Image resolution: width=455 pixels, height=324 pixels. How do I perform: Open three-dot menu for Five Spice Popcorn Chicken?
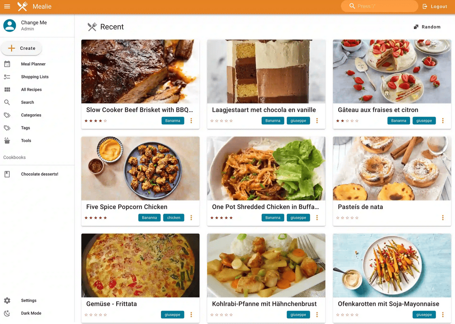click(x=191, y=217)
